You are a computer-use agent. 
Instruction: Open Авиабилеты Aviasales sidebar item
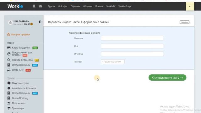(x=24, y=88)
